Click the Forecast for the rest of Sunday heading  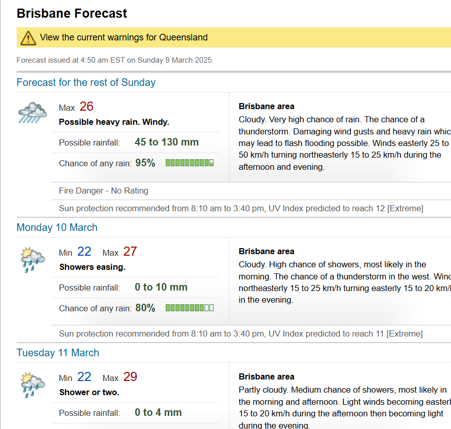point(86,82)
